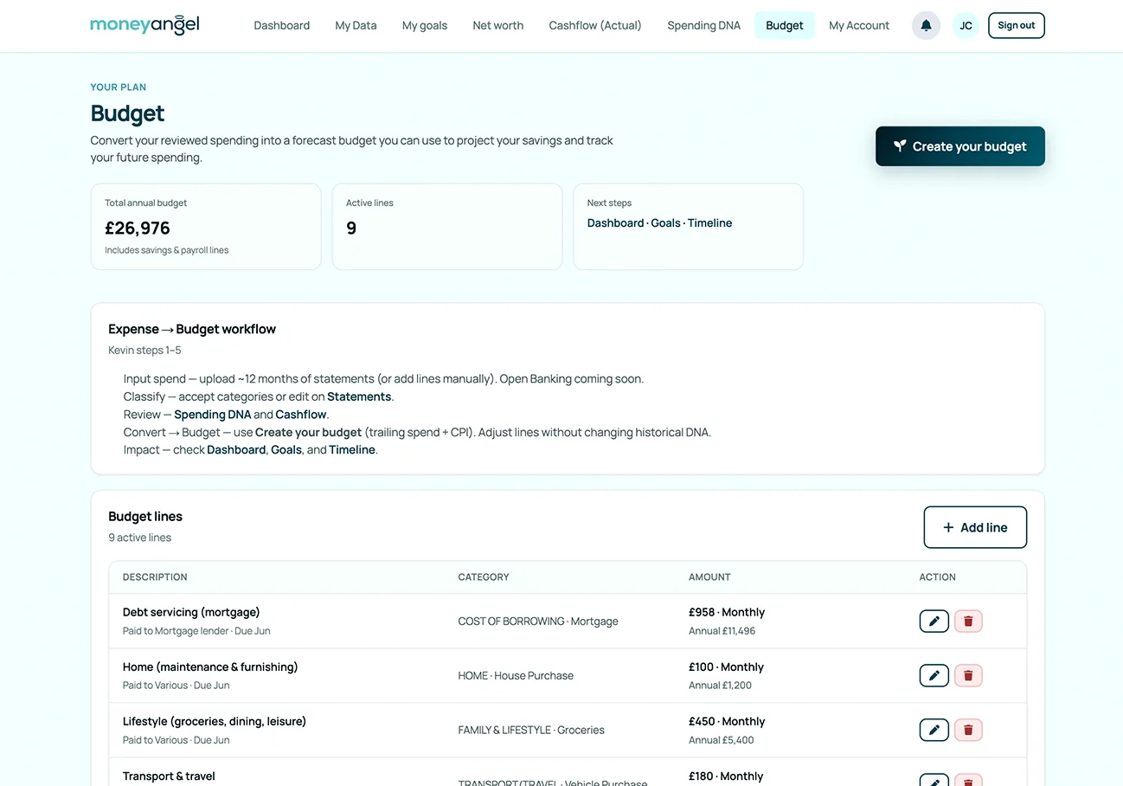Select the Budget nav tab
This screenshot has height=786, width=1123.
[x=785, y=25]
